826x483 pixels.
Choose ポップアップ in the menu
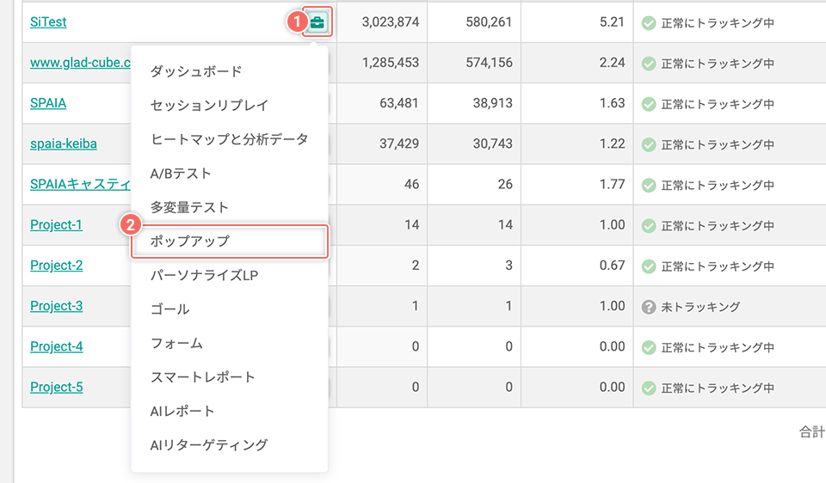tap(230, 241)
